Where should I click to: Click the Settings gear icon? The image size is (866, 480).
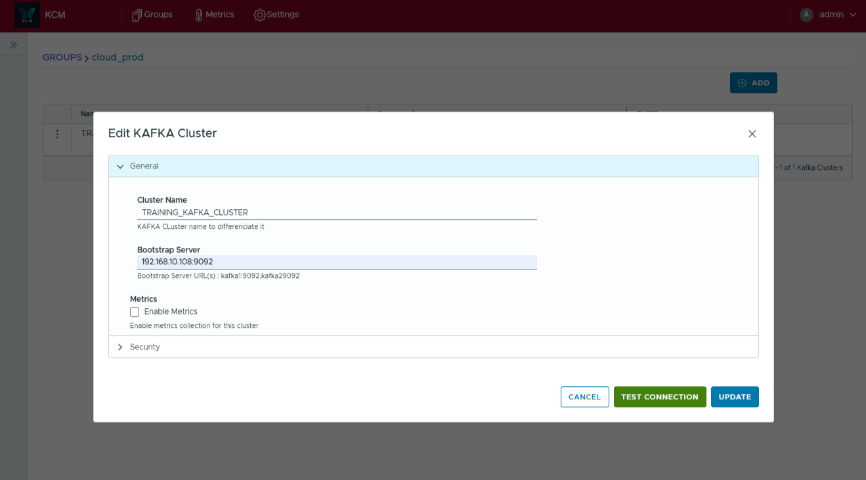(259, 15)
